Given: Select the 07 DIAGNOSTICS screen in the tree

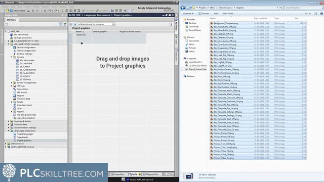Looking at the screenshot, I should (x=27, y=73).
